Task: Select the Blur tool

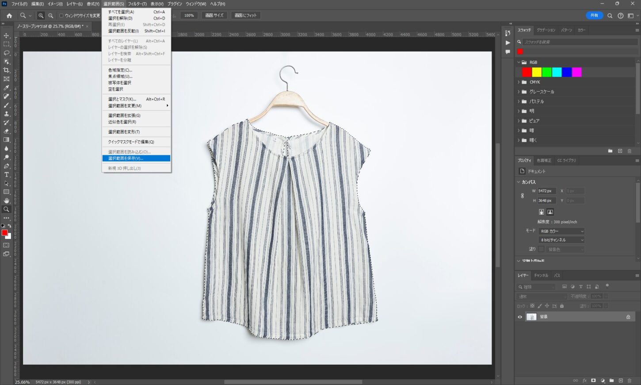Action: (x=6, y=149)
